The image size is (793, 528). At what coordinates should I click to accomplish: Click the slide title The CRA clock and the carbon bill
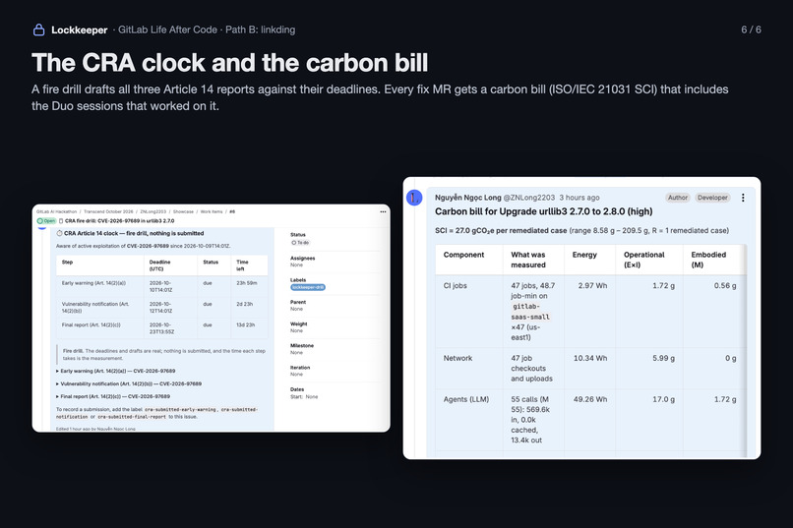pyautogui.click(x=229, y=63)
